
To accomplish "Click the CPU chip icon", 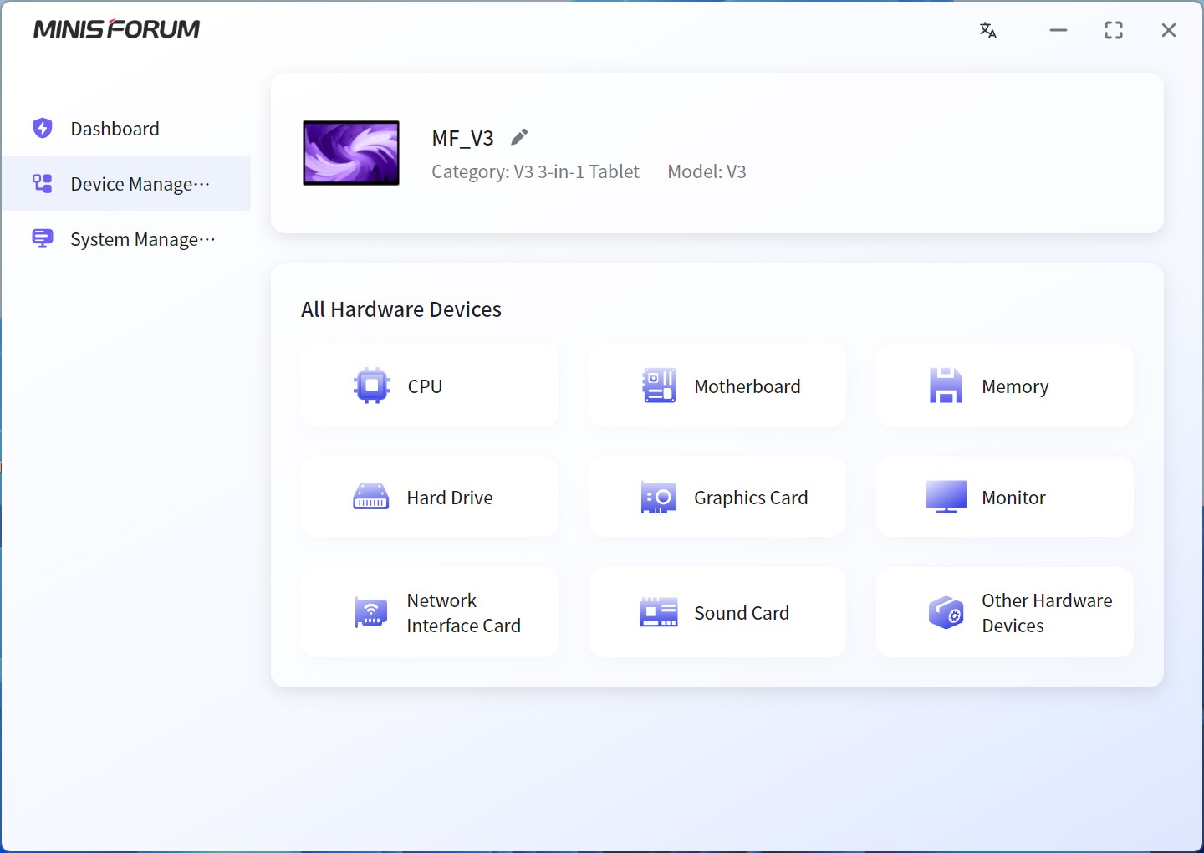I will (x=371, y=386).
